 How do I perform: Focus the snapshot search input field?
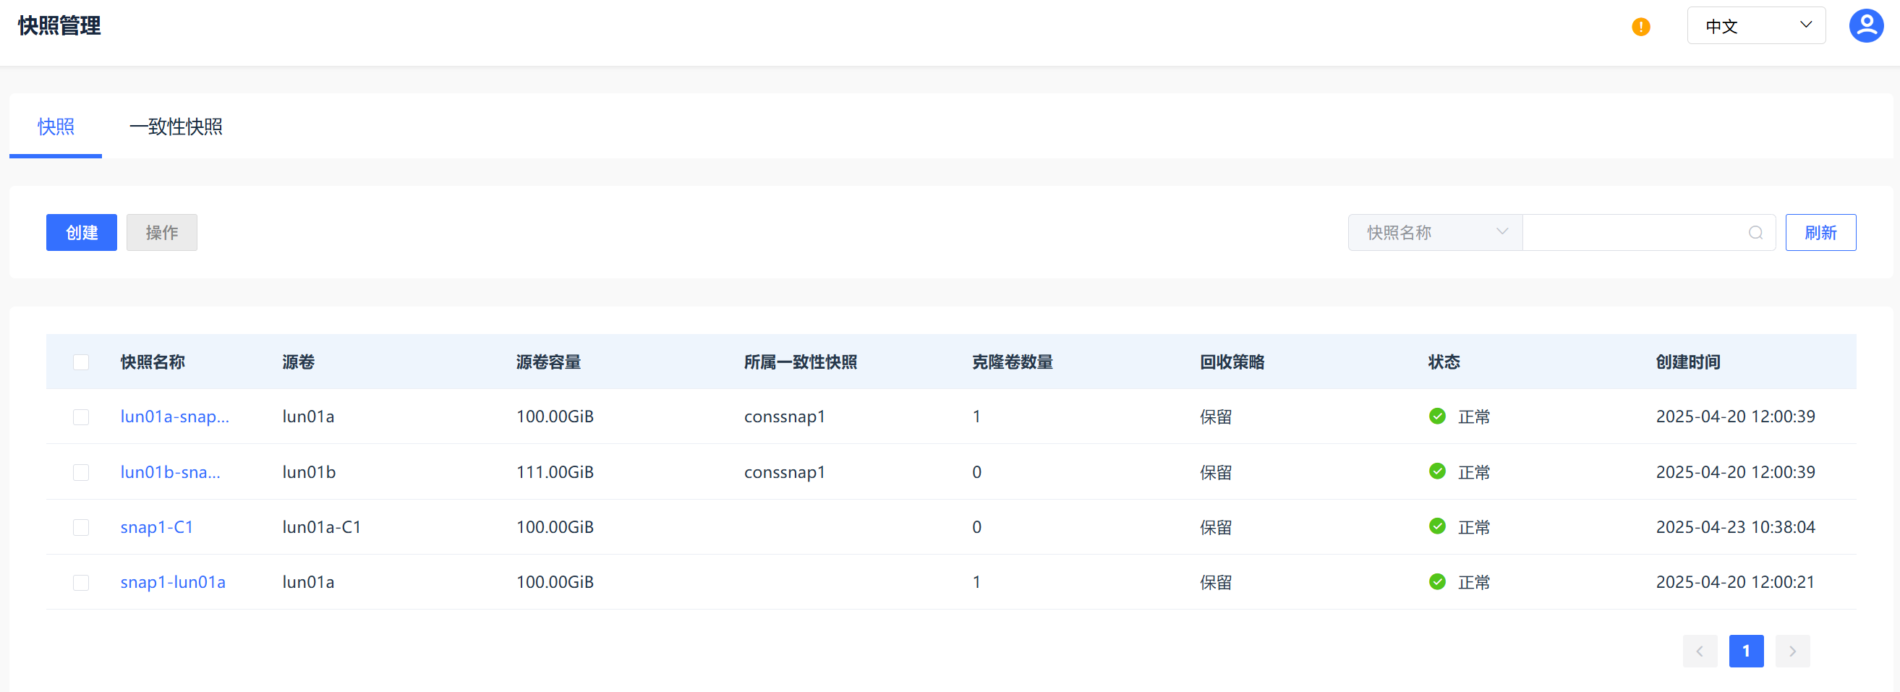(1648, 232)
